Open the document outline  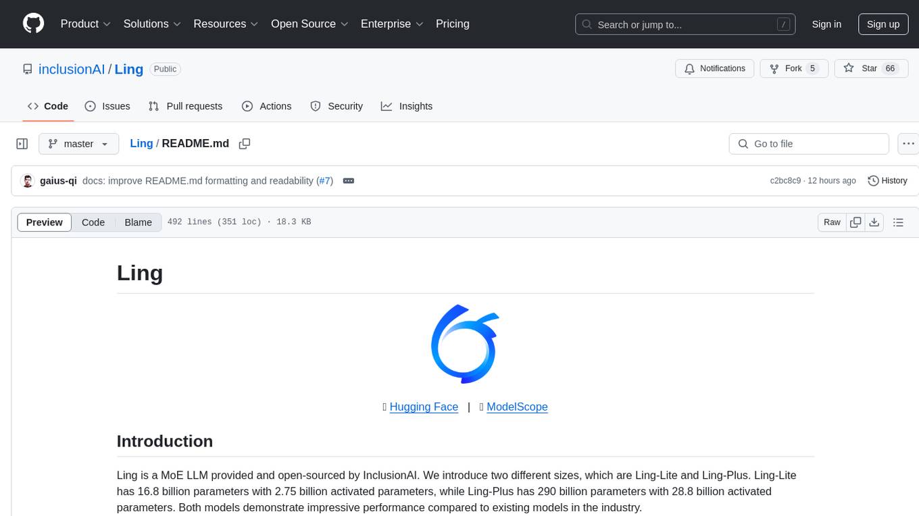tap(898, 222)
